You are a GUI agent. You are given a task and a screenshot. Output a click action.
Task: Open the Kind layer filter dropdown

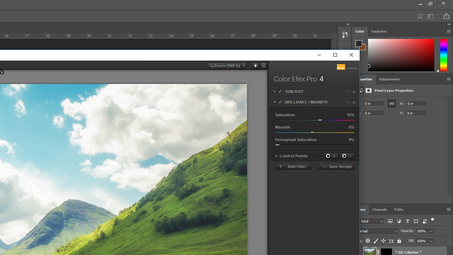pos(372,221)
